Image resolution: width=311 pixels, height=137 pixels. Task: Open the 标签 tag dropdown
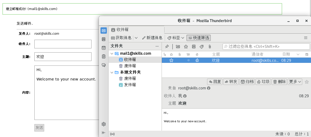176,38
